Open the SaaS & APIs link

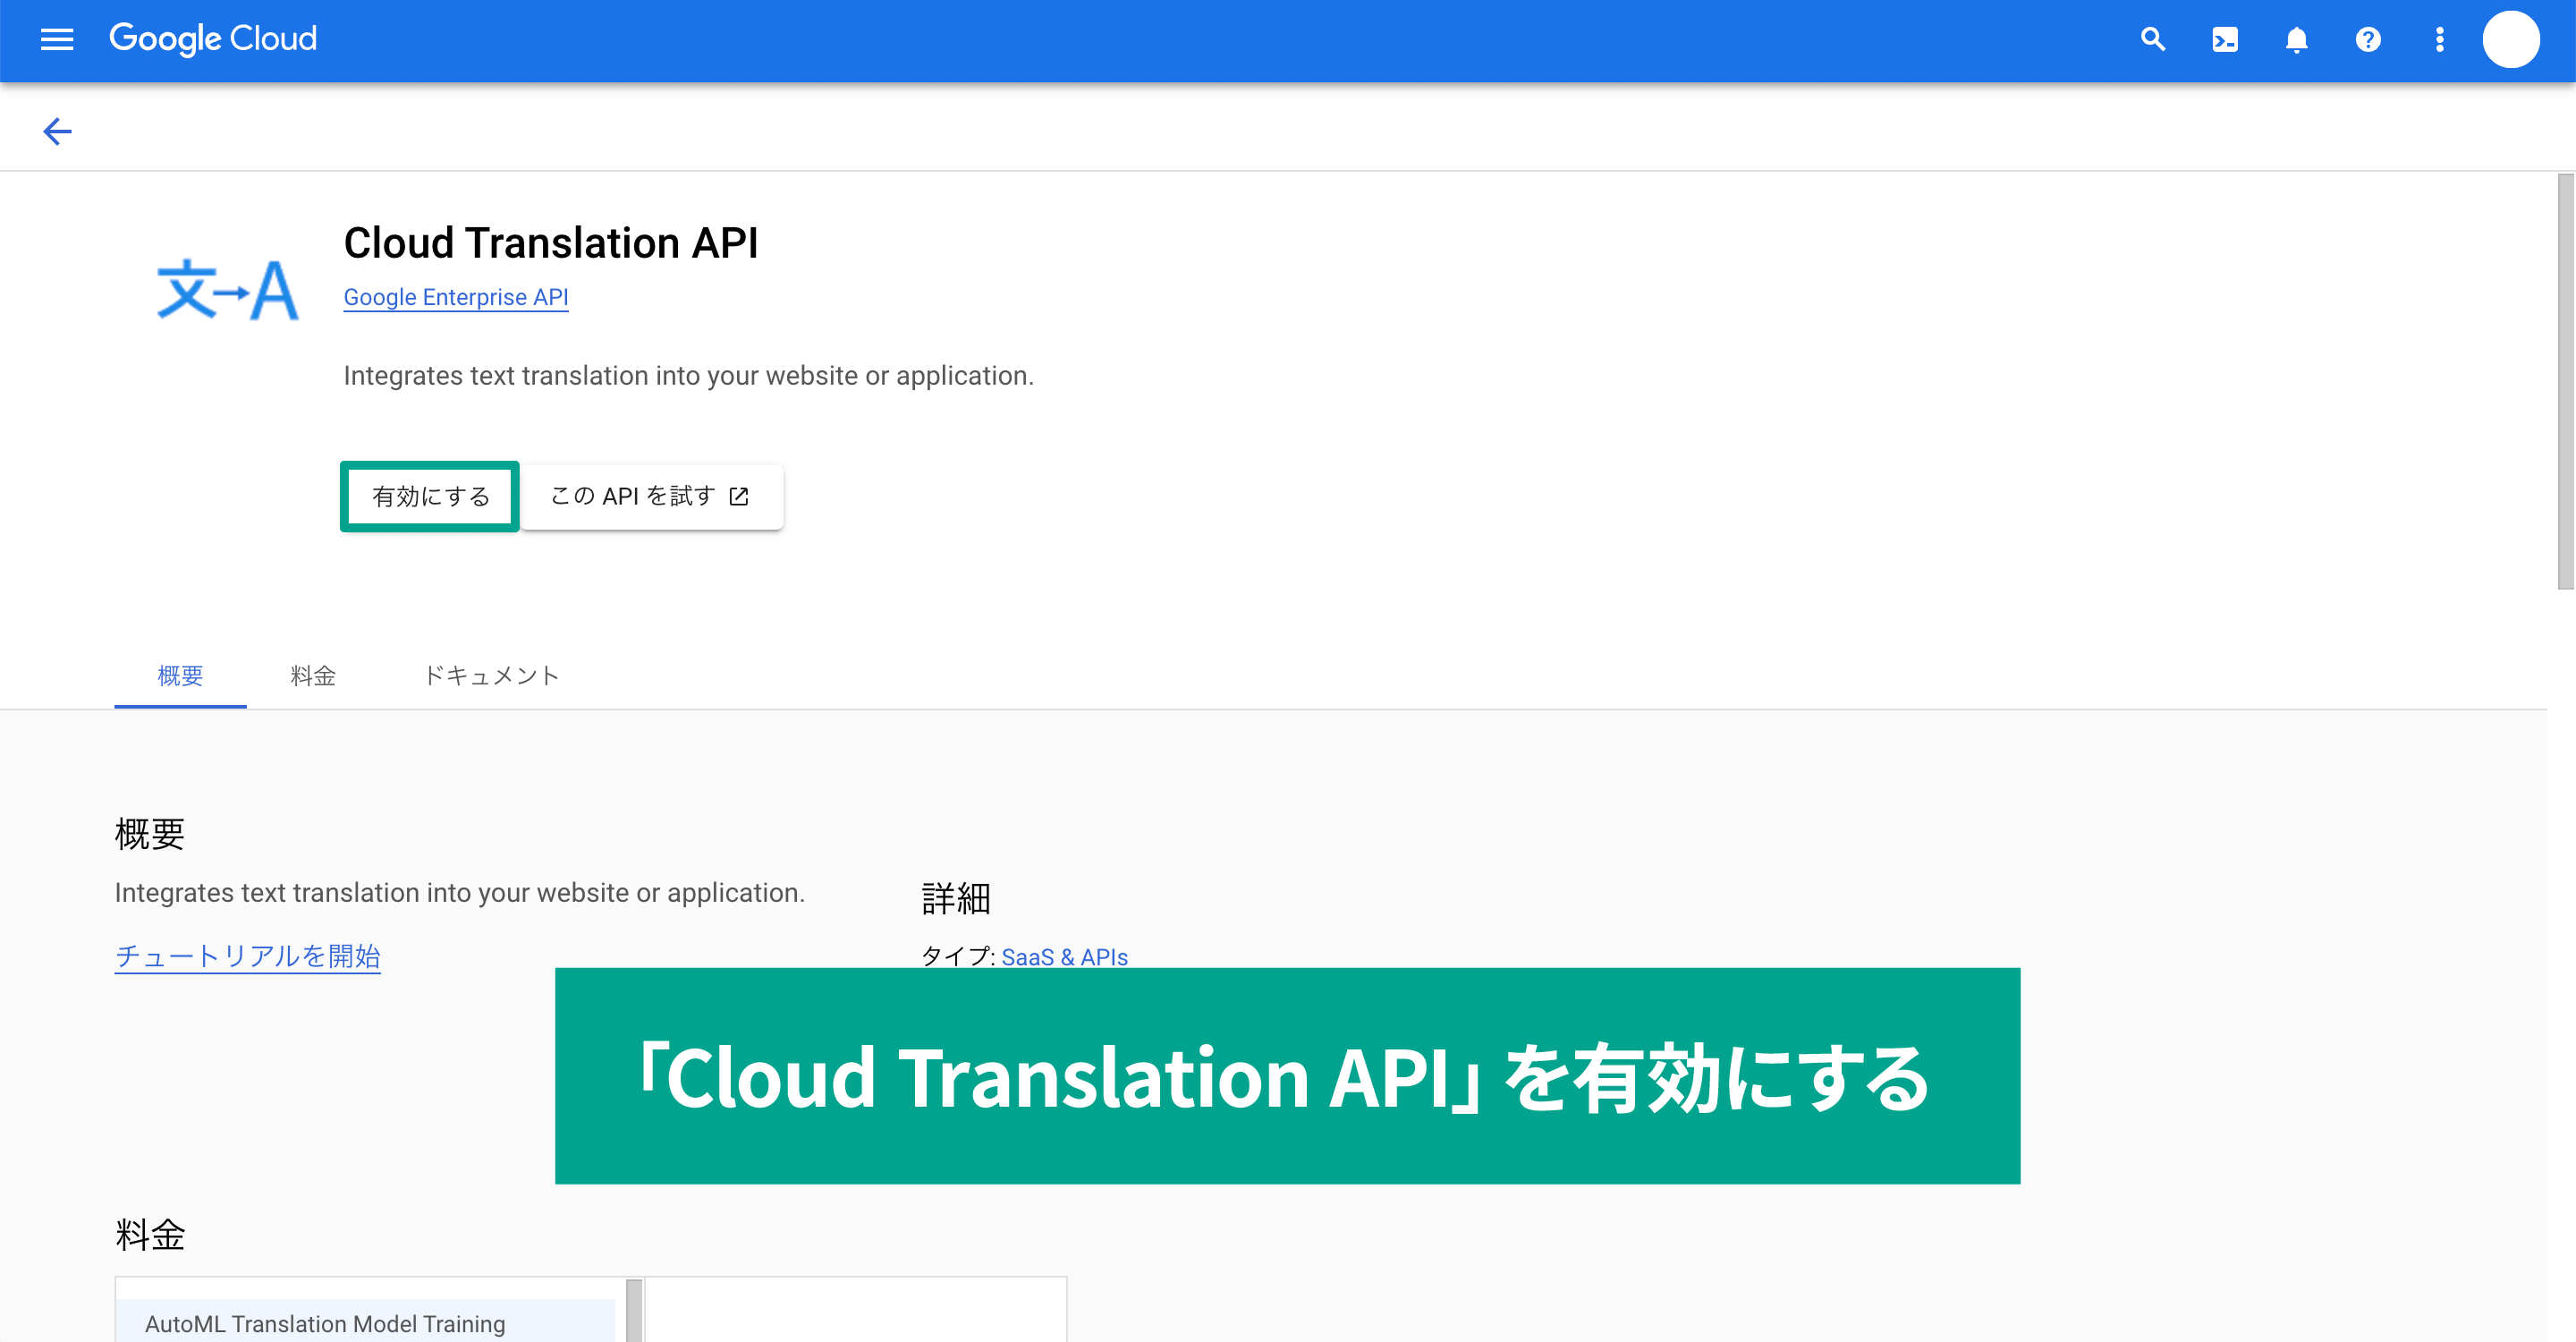[1064, 957]
